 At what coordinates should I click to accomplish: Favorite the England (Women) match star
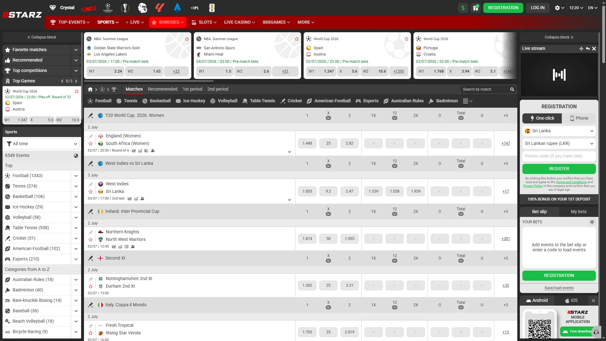91,144
